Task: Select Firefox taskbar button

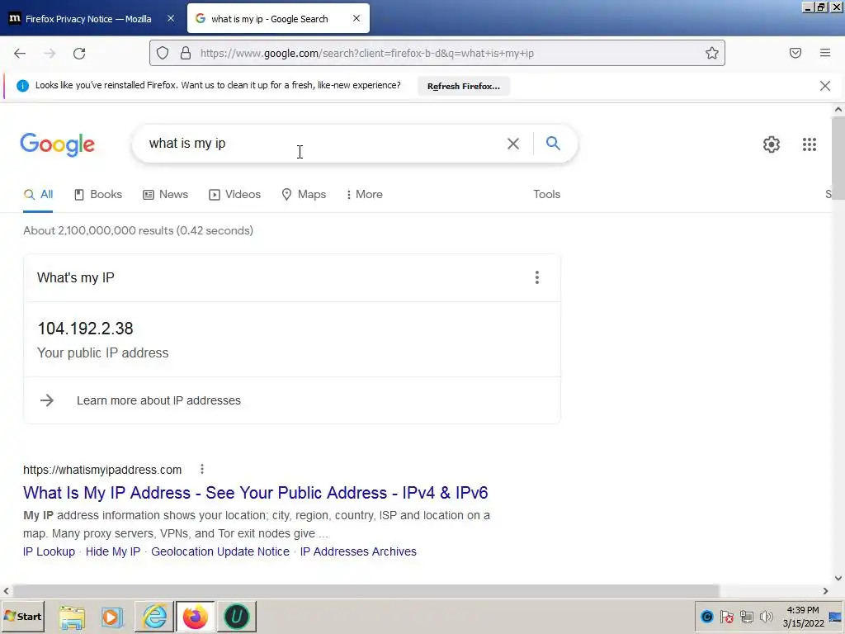Action: (x=195, y=616)
